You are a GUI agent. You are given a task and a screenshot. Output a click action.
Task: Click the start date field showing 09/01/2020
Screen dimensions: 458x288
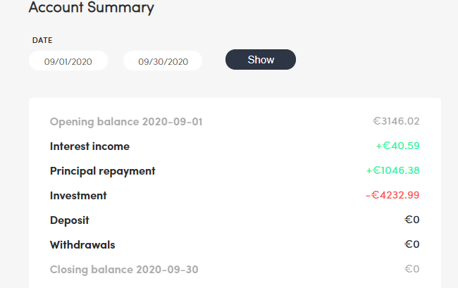coord(68,61)
